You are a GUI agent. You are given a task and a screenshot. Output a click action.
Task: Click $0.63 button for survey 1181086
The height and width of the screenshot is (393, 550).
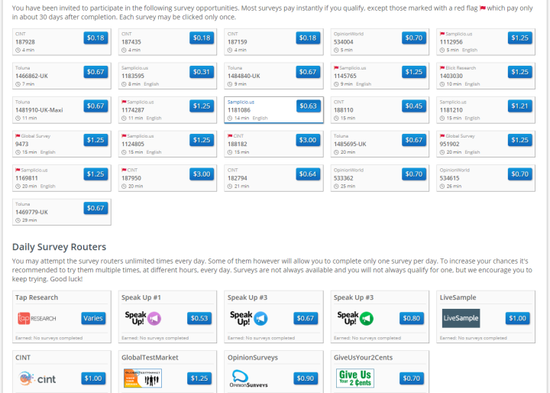coord(308,106)
